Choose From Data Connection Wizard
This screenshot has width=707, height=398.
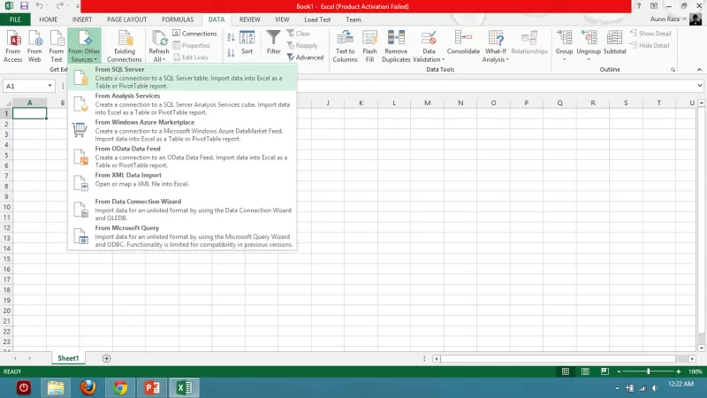pos(183,210)
